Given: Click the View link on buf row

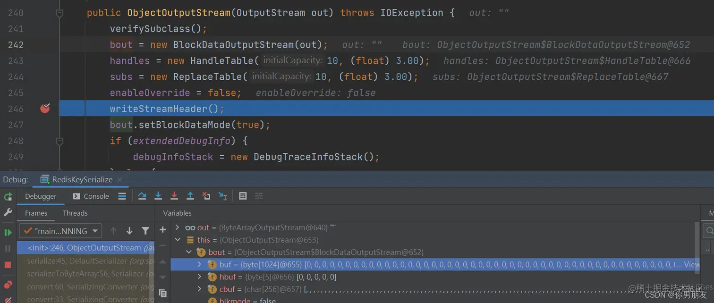Looking at the screenshot, I should [x=692, y=264].
